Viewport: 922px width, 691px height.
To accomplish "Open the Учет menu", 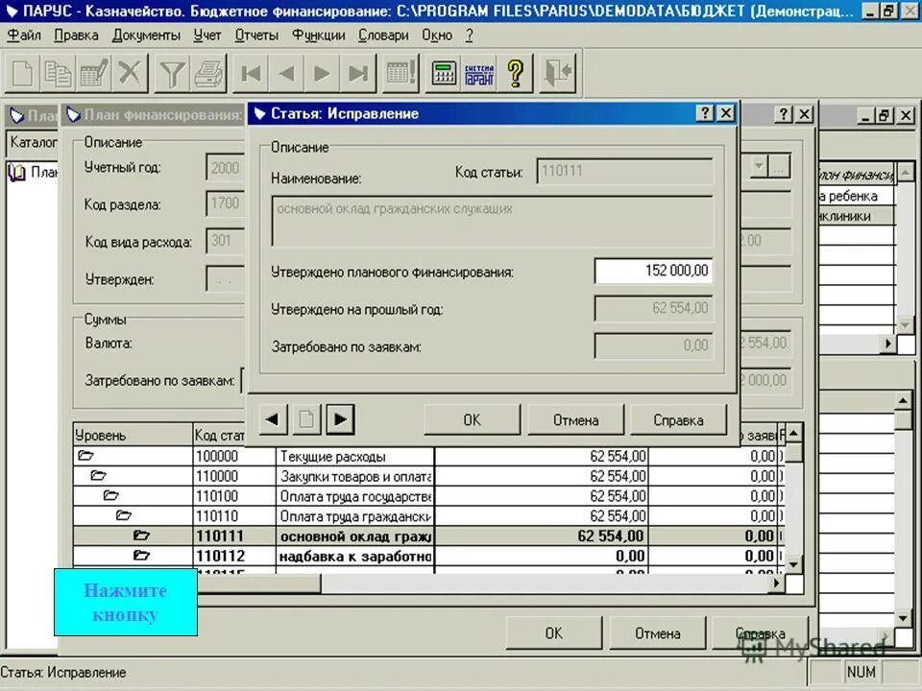I will click(x=207, y=36).
